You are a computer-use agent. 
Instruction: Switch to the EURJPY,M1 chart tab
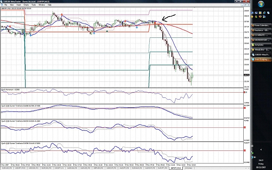click(163, 168)
